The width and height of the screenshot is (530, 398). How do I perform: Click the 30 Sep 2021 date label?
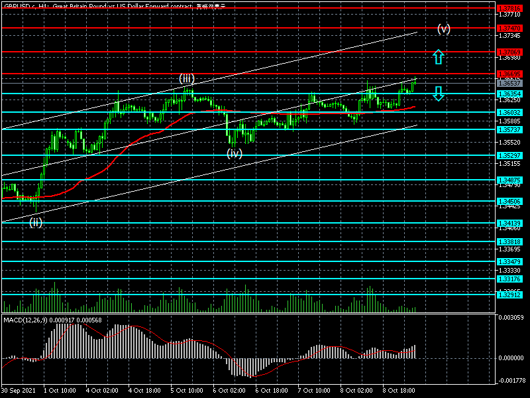click(18, 391)
